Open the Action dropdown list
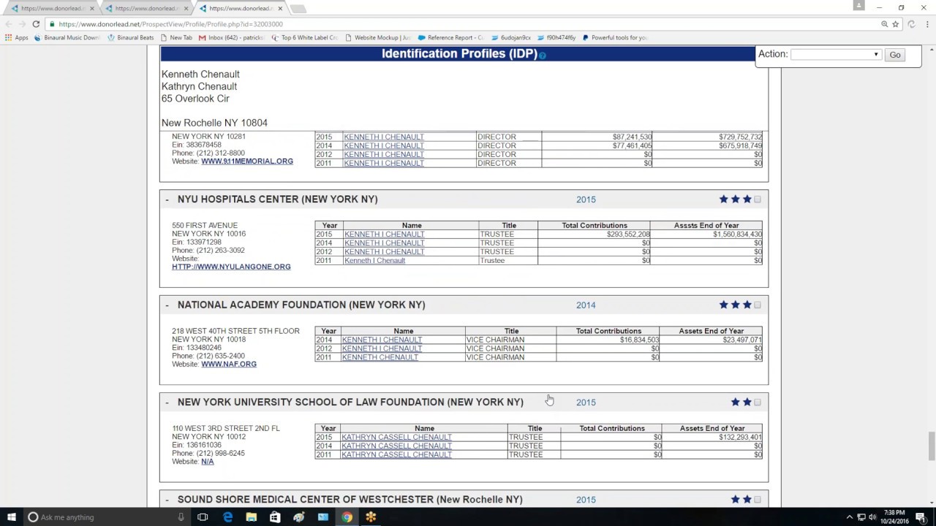 (835, 55)
